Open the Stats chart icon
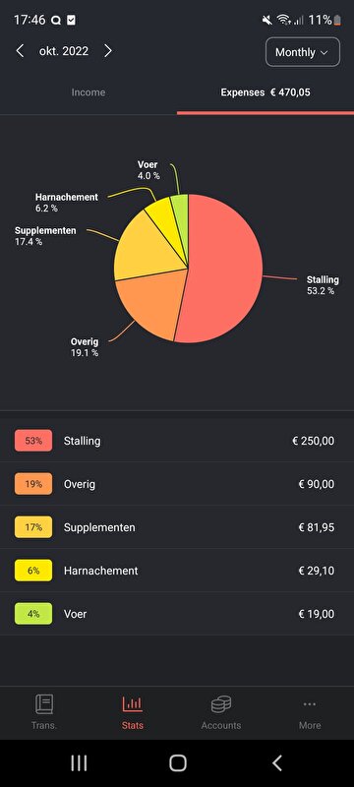 pos(133,704)
